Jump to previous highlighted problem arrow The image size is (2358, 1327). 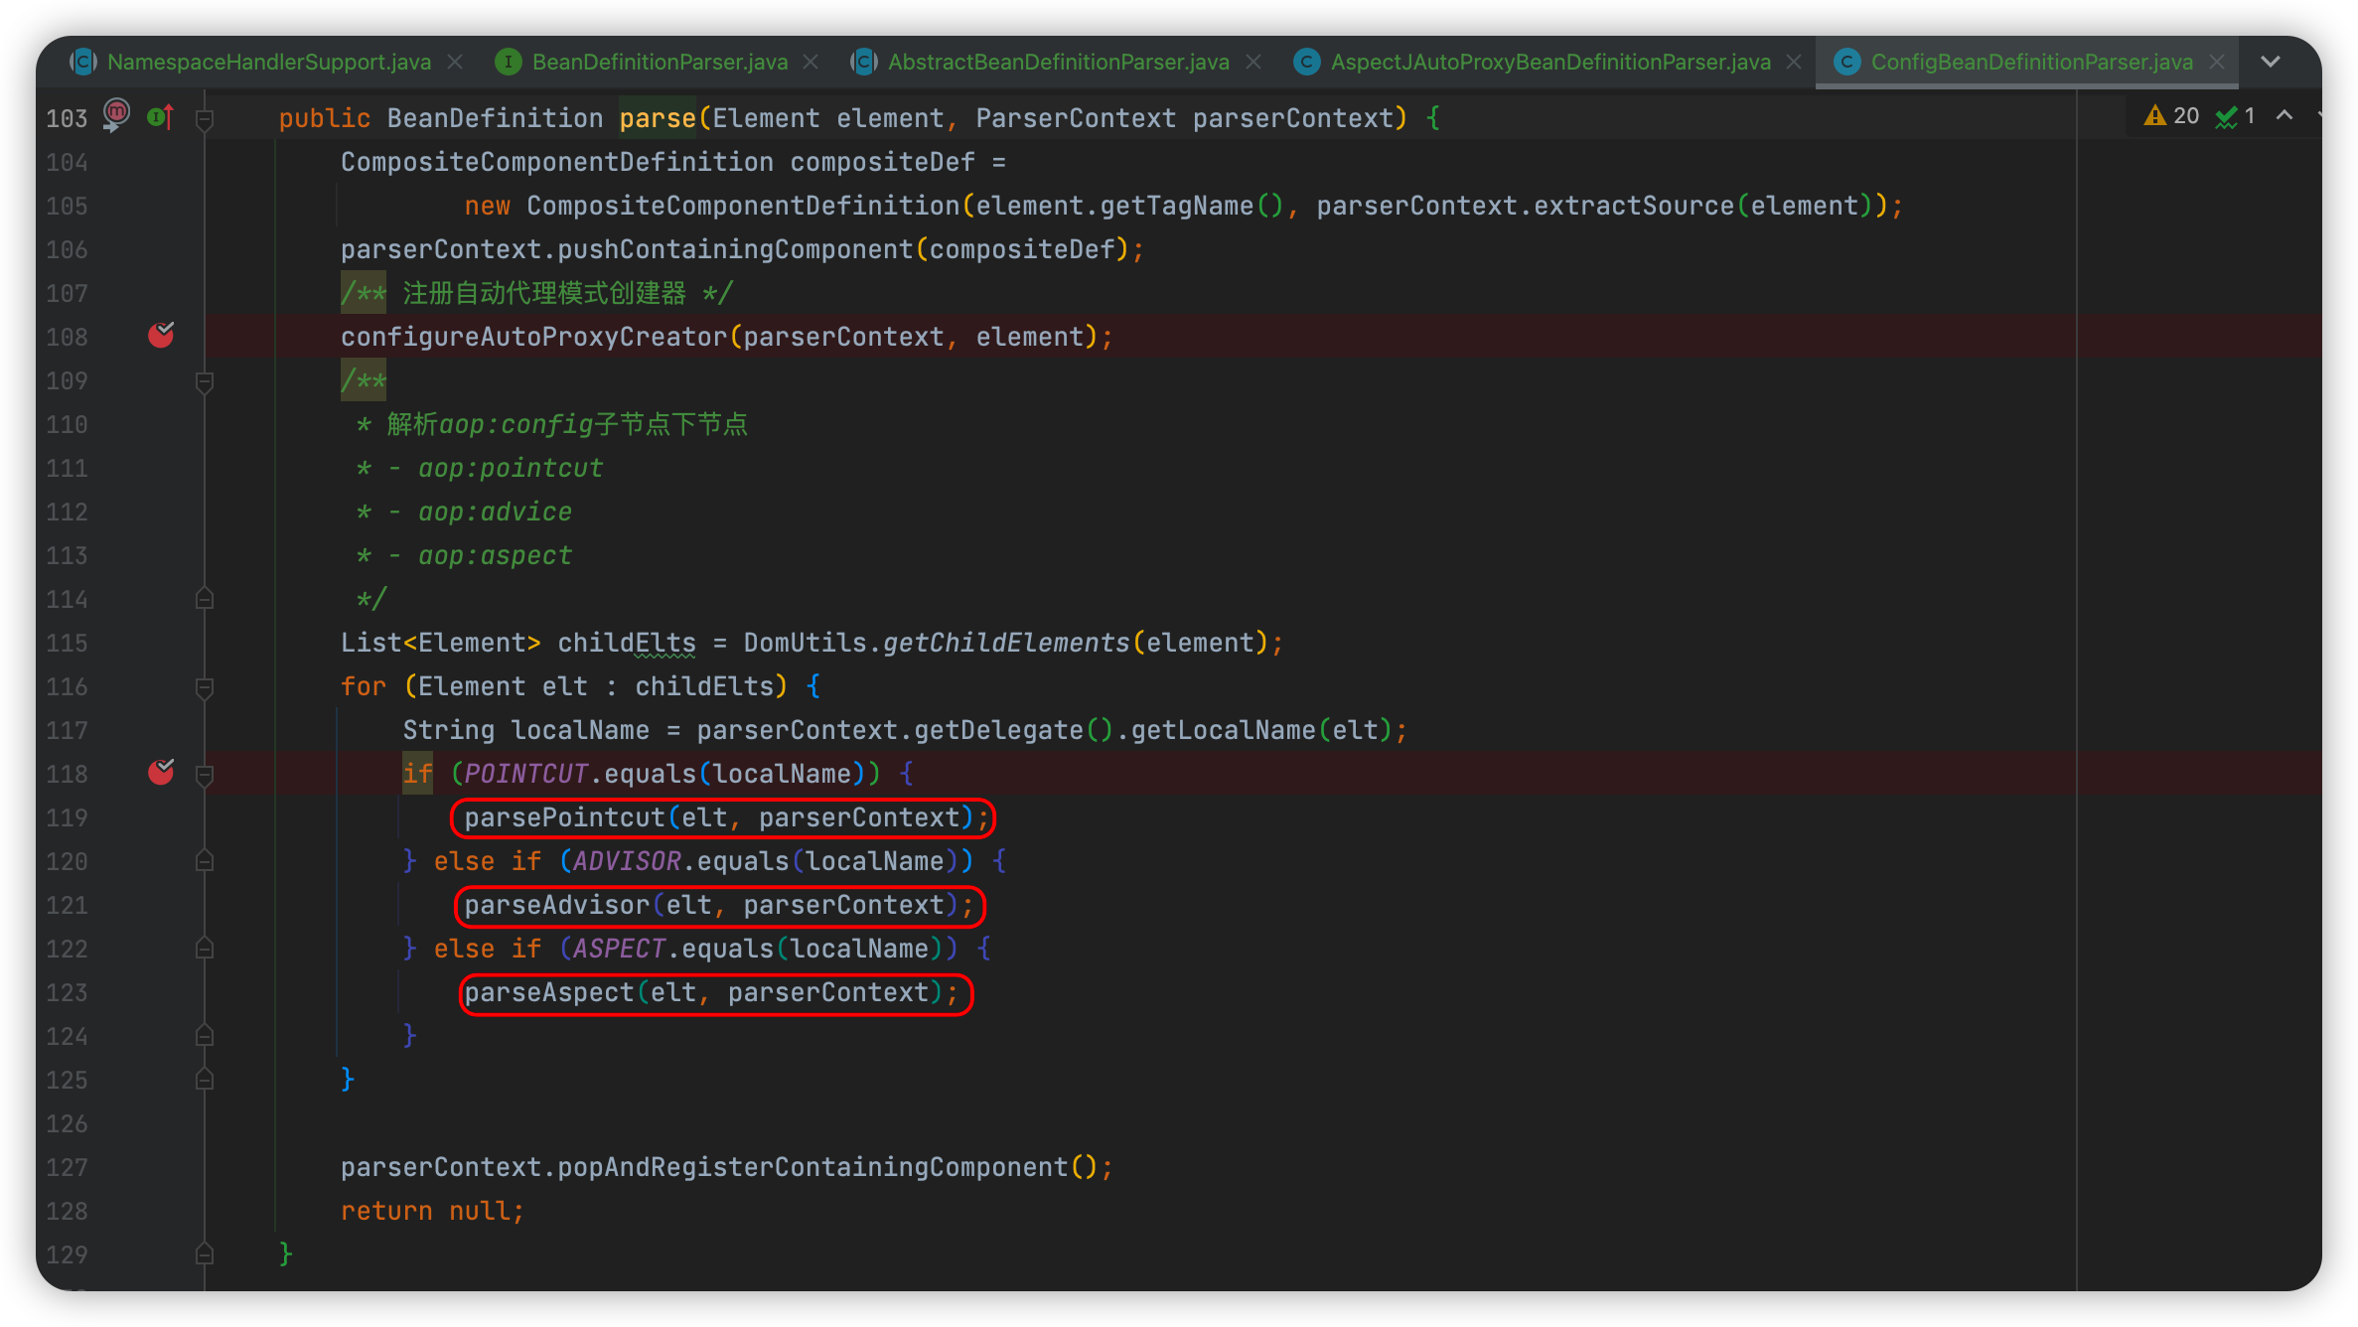pyautogui.click(x=2284, y=116)
